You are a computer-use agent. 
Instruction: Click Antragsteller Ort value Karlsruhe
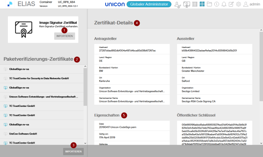pos(104,81)
